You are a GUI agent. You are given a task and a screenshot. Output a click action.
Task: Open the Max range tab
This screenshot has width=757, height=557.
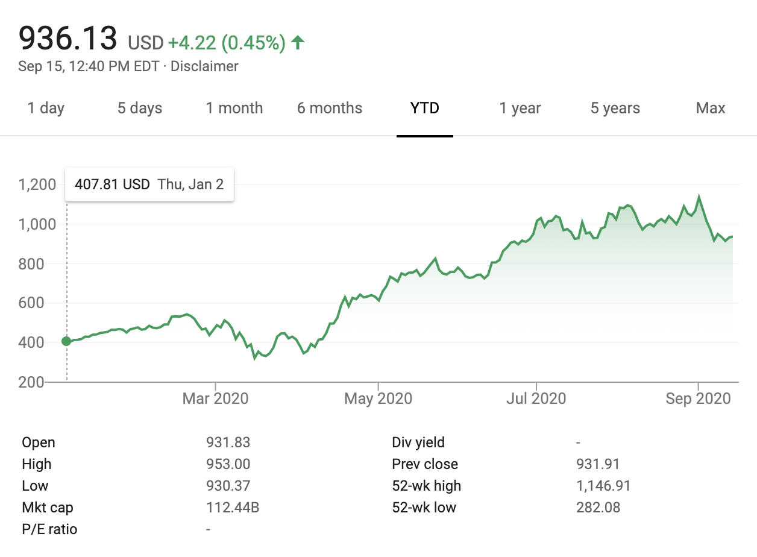point(711,109)
